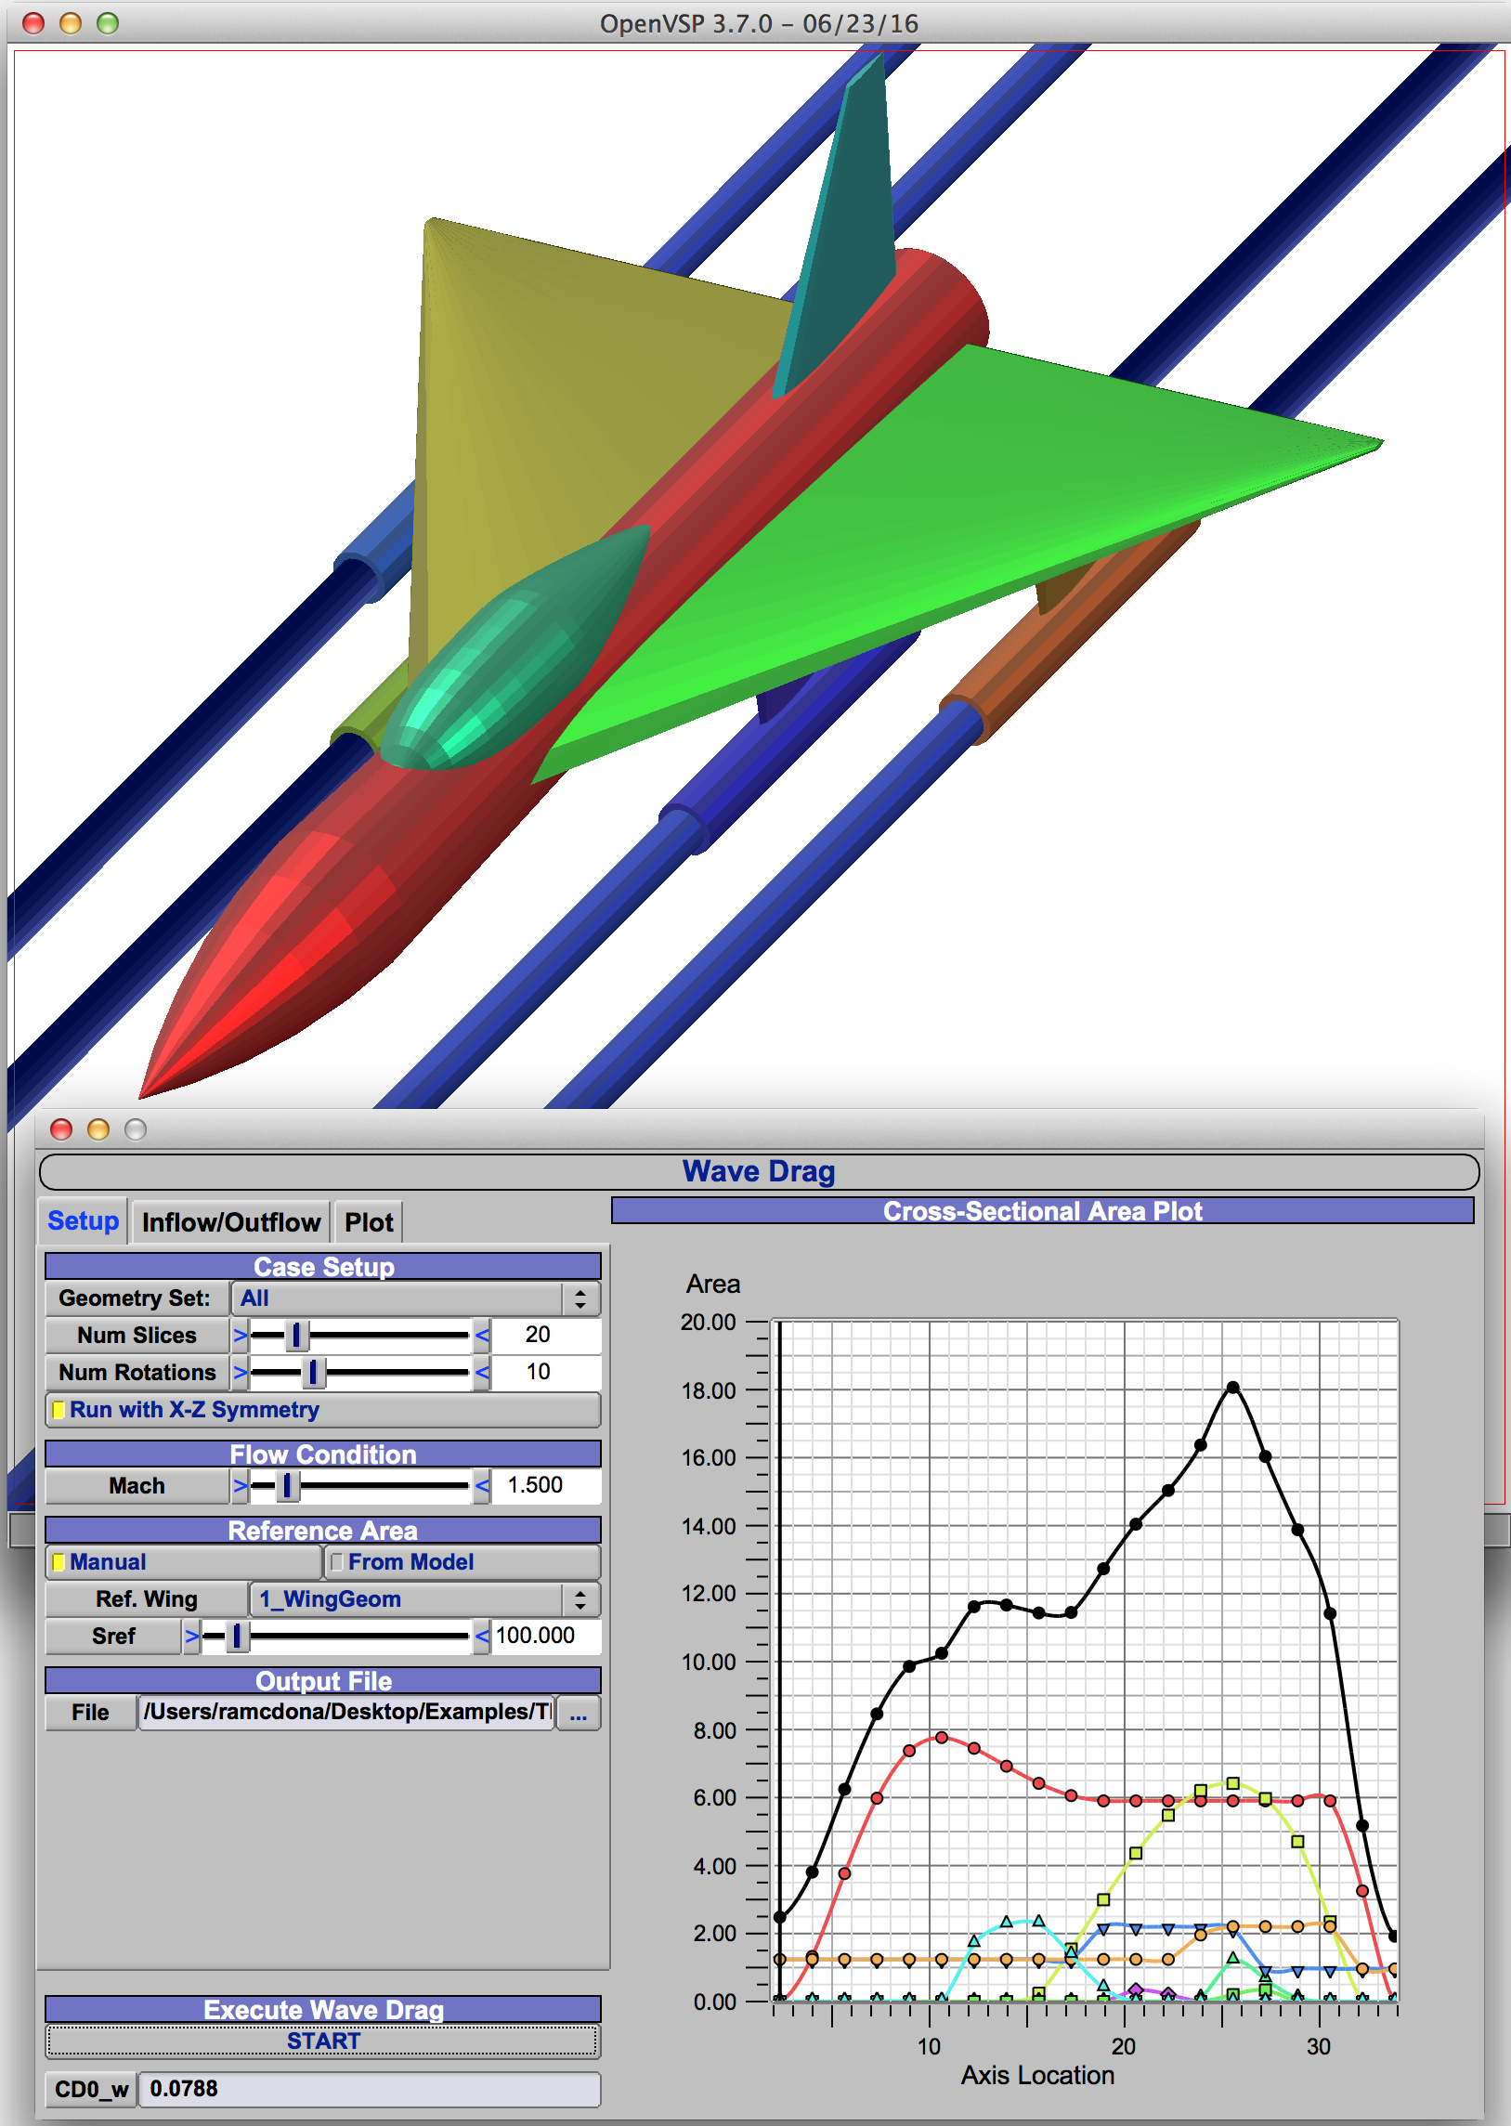Click the Num Rotations right arrow
The image size is (1511, 2126).
pyautogui.click(x=482, y=1373)
